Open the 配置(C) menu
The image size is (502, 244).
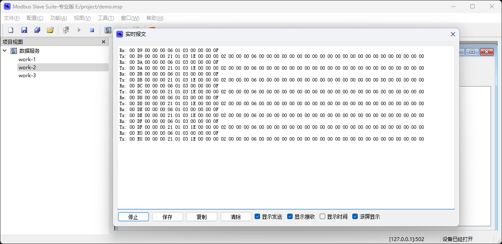pyautogui.click(x=35, y=18)
